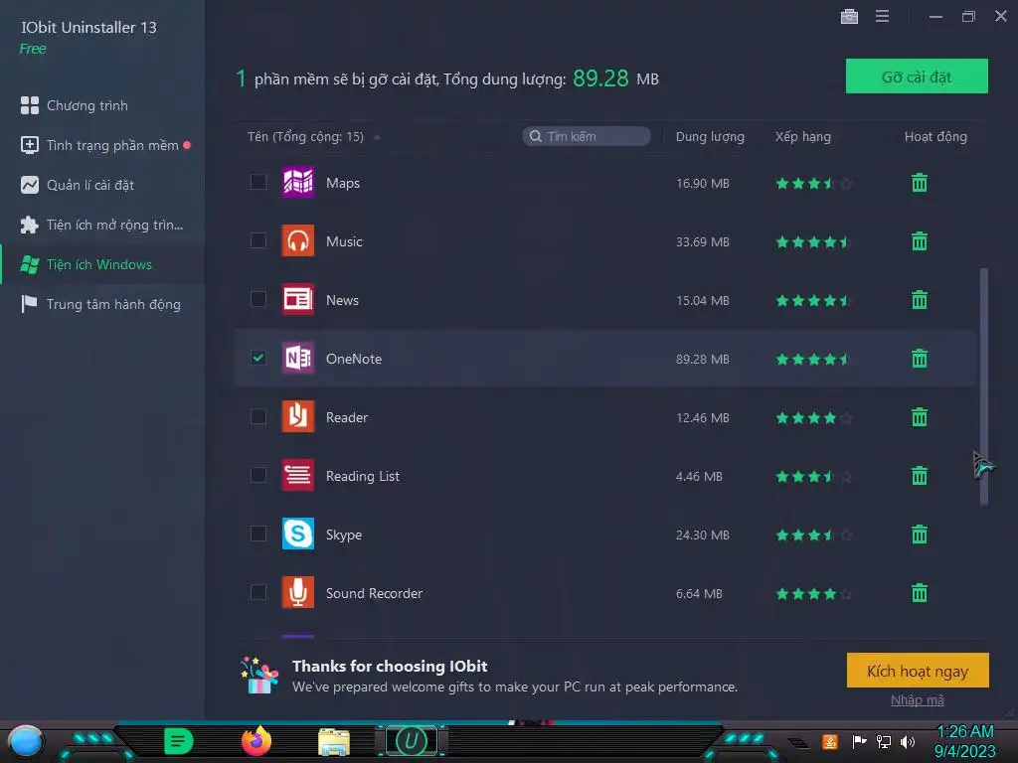
Task: Remove Skype with its trash icon
Action: tap(920, 534)
